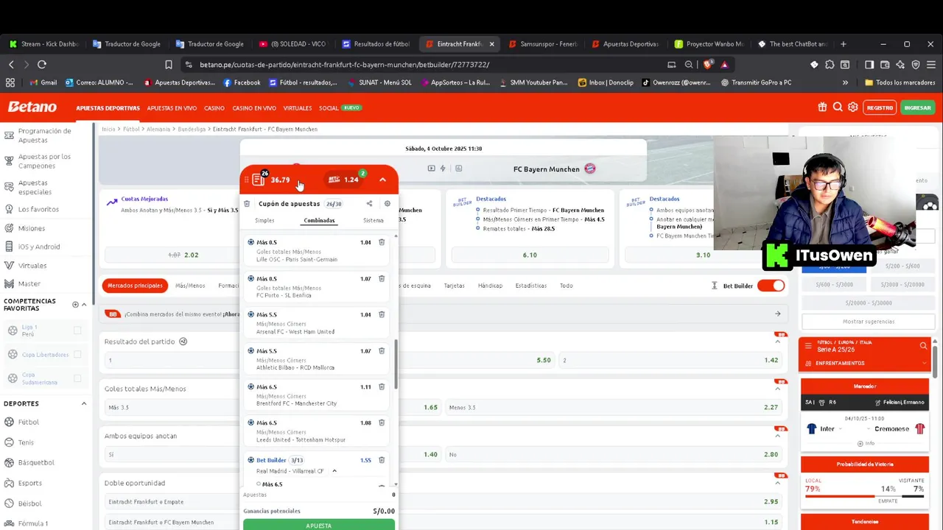This screenshot has height=530, width=943.
Task: Open Brave Wallet icon
Action: [885, 65]
